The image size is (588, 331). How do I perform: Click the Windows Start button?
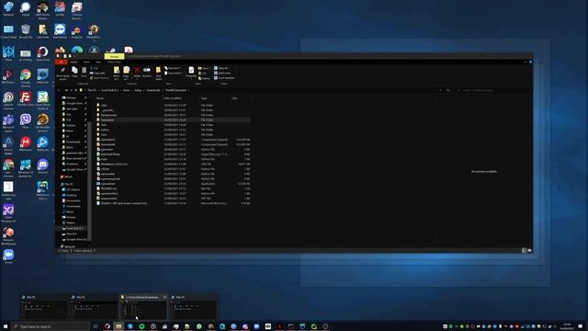click(x=6, y=326)
